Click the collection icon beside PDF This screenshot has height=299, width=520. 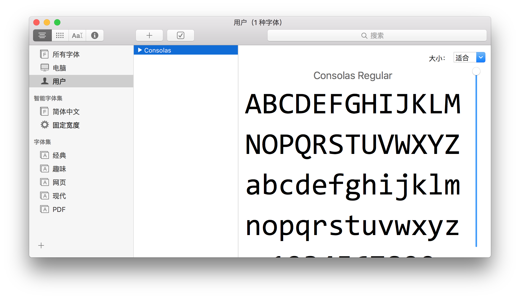click(x=45, y=209)
